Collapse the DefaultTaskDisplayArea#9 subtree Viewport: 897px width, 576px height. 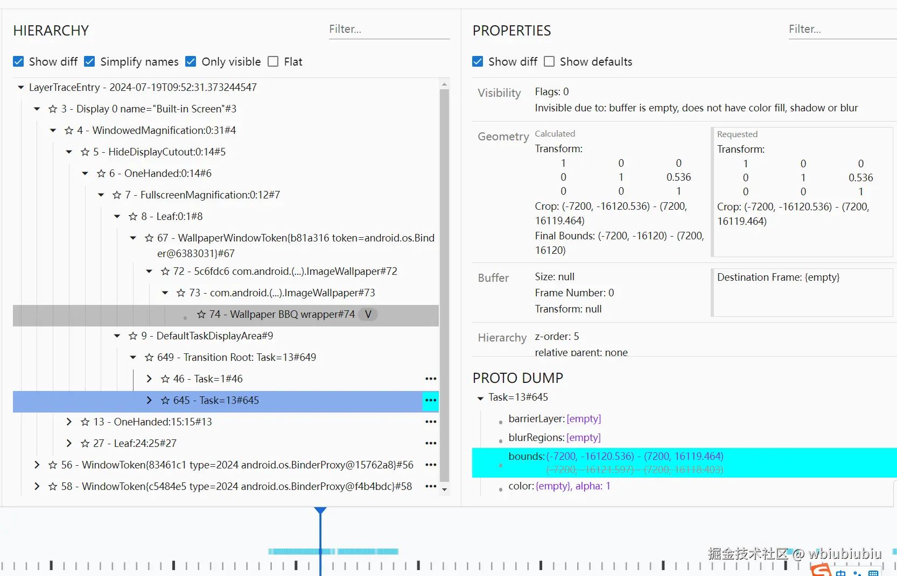click(x=117, y=336)
